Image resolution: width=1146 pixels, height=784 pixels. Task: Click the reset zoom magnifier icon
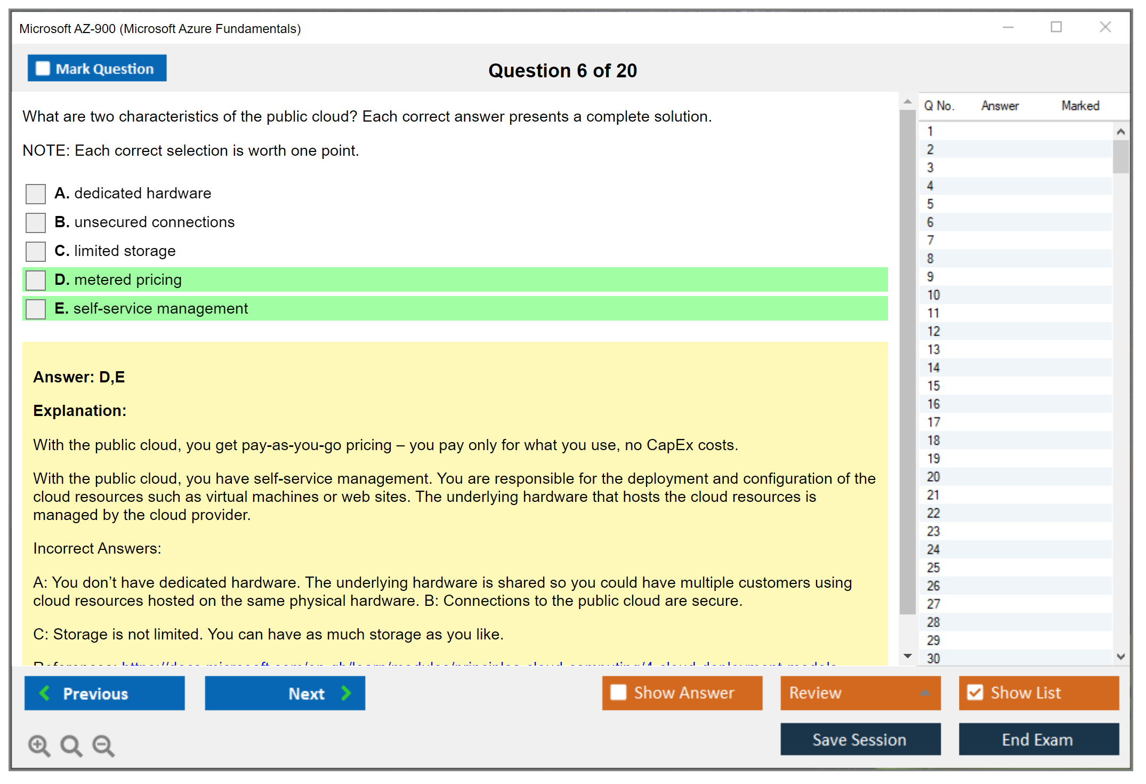click(x=71, y=745)
